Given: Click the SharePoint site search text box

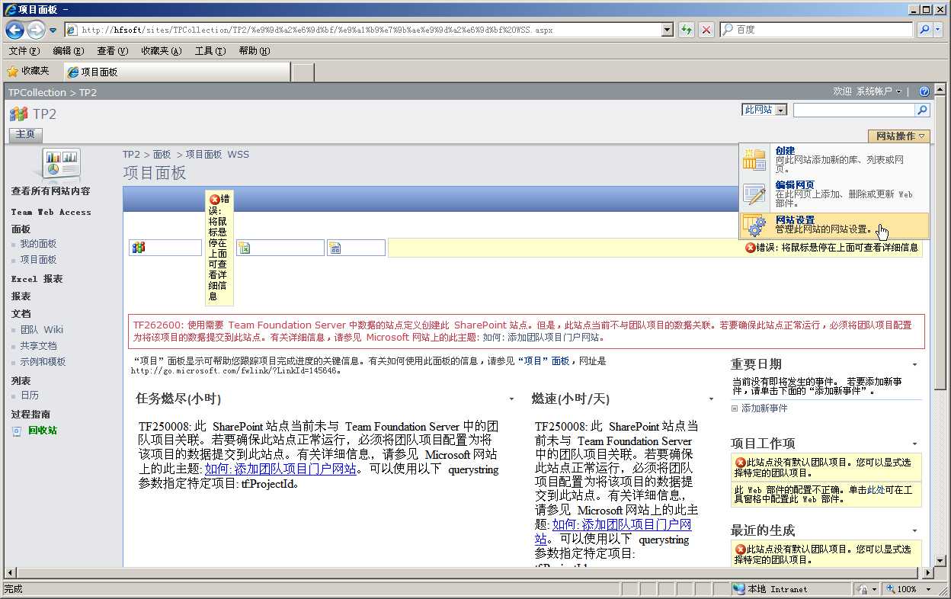Looking at the screenshot, I should click(854, 111).
